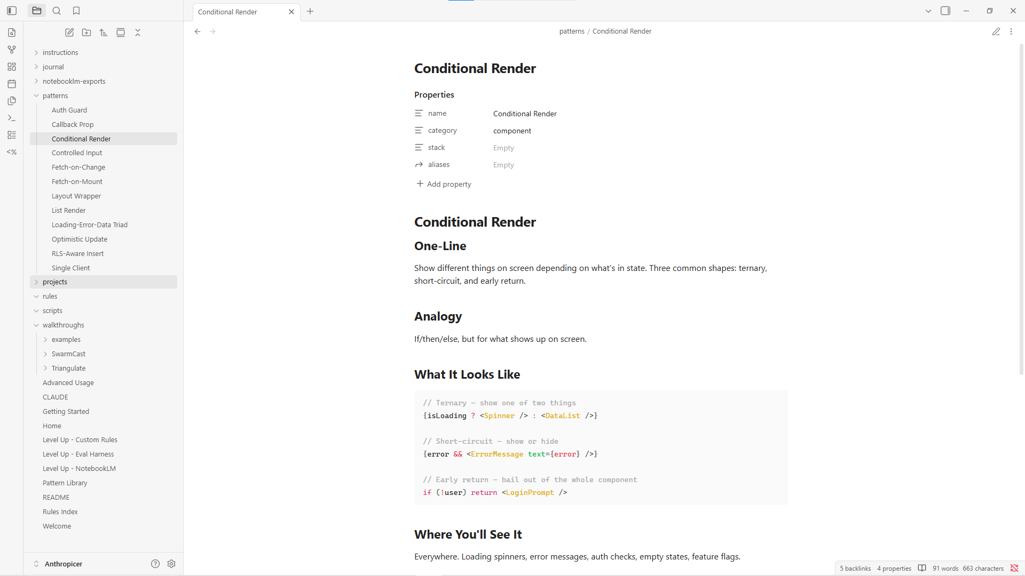Open the new tab plus button
1025x576 pixels.
tap(310, 11)
